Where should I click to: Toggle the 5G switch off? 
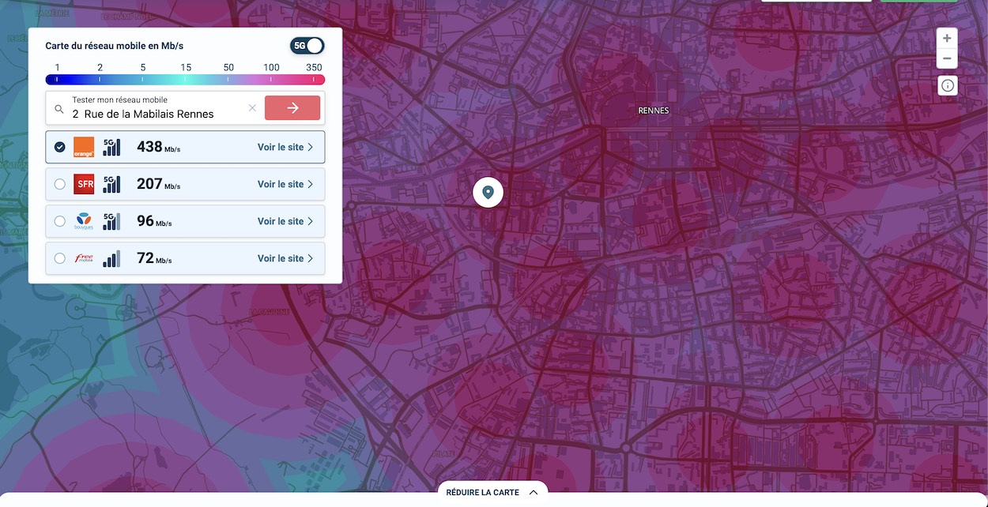coord(307,46)
